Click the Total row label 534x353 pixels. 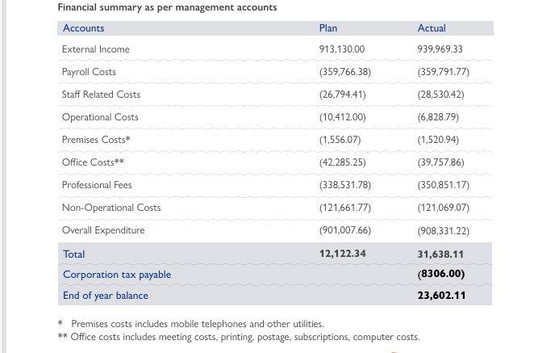click(x=73, y=254)
